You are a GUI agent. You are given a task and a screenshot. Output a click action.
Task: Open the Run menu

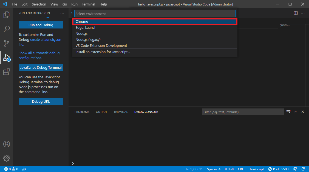pyautogui.click(x=74, y=4)
